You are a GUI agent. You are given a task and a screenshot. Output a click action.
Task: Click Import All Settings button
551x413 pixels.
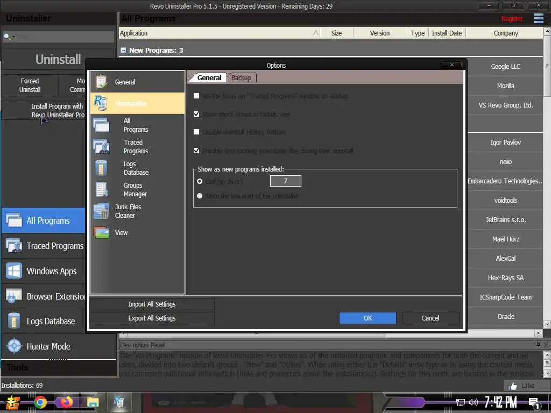coord(152,304)
